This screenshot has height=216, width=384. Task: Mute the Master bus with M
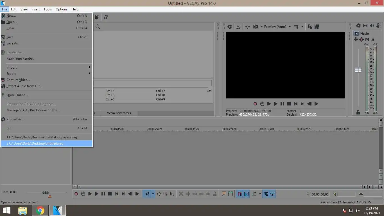[367, 39]
